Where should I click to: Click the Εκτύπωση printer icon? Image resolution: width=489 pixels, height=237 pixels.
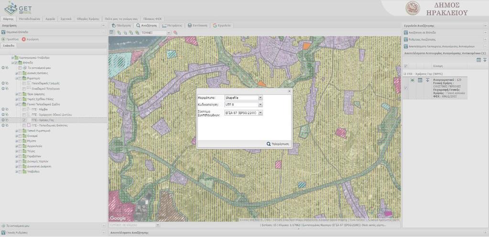(190, 26)
